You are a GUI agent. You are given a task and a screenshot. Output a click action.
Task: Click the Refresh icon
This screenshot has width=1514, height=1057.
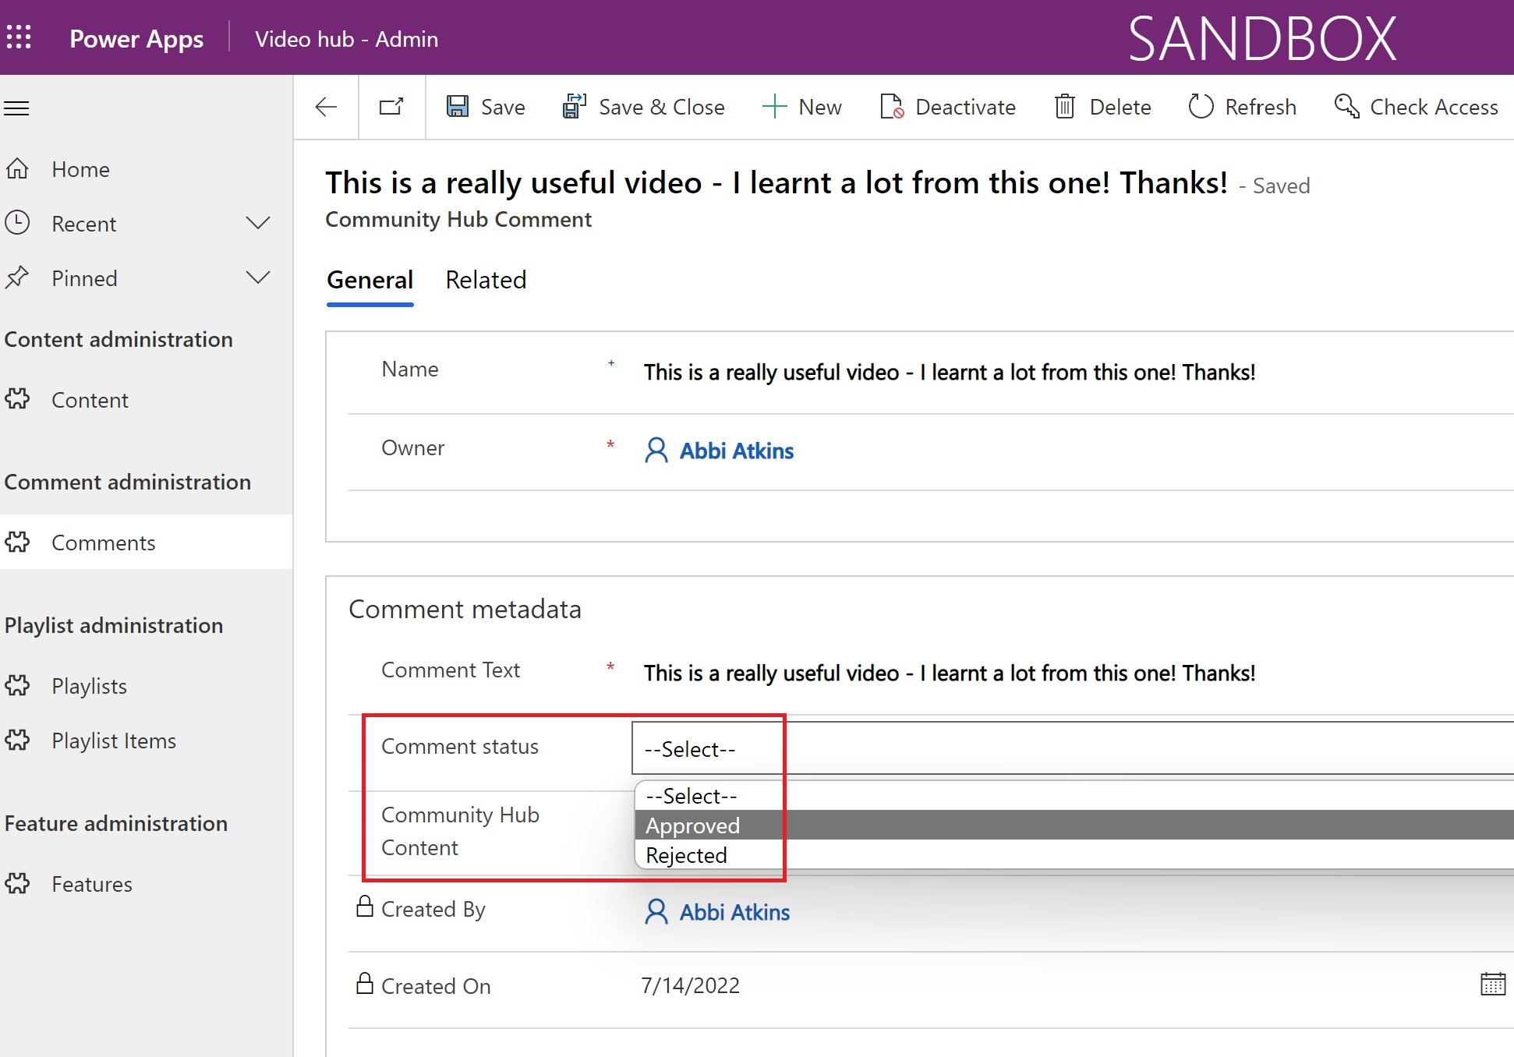1200,104
